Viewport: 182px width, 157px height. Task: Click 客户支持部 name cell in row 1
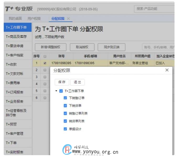click(119, 63)
